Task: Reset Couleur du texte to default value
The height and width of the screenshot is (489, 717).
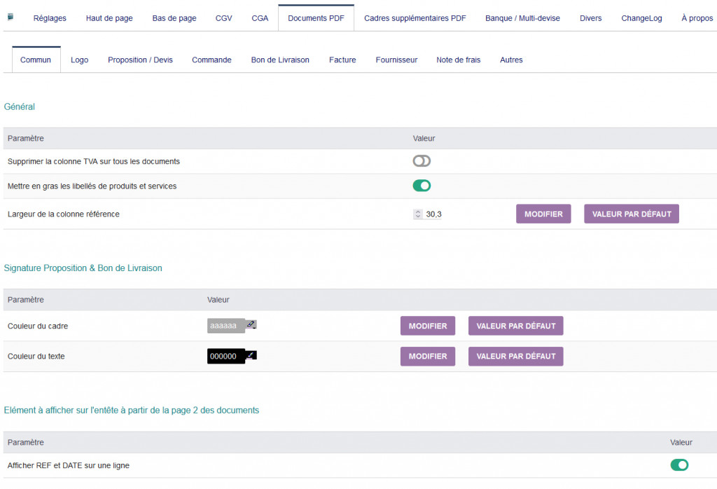Action: point(516,357)
